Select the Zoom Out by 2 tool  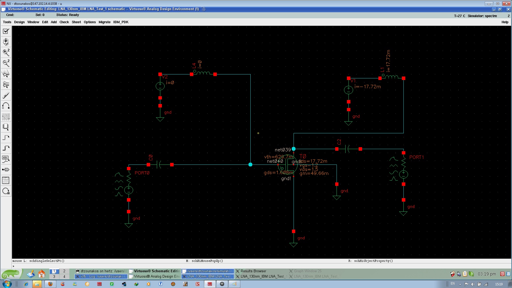pyautogui.click(x=6, y=63)
